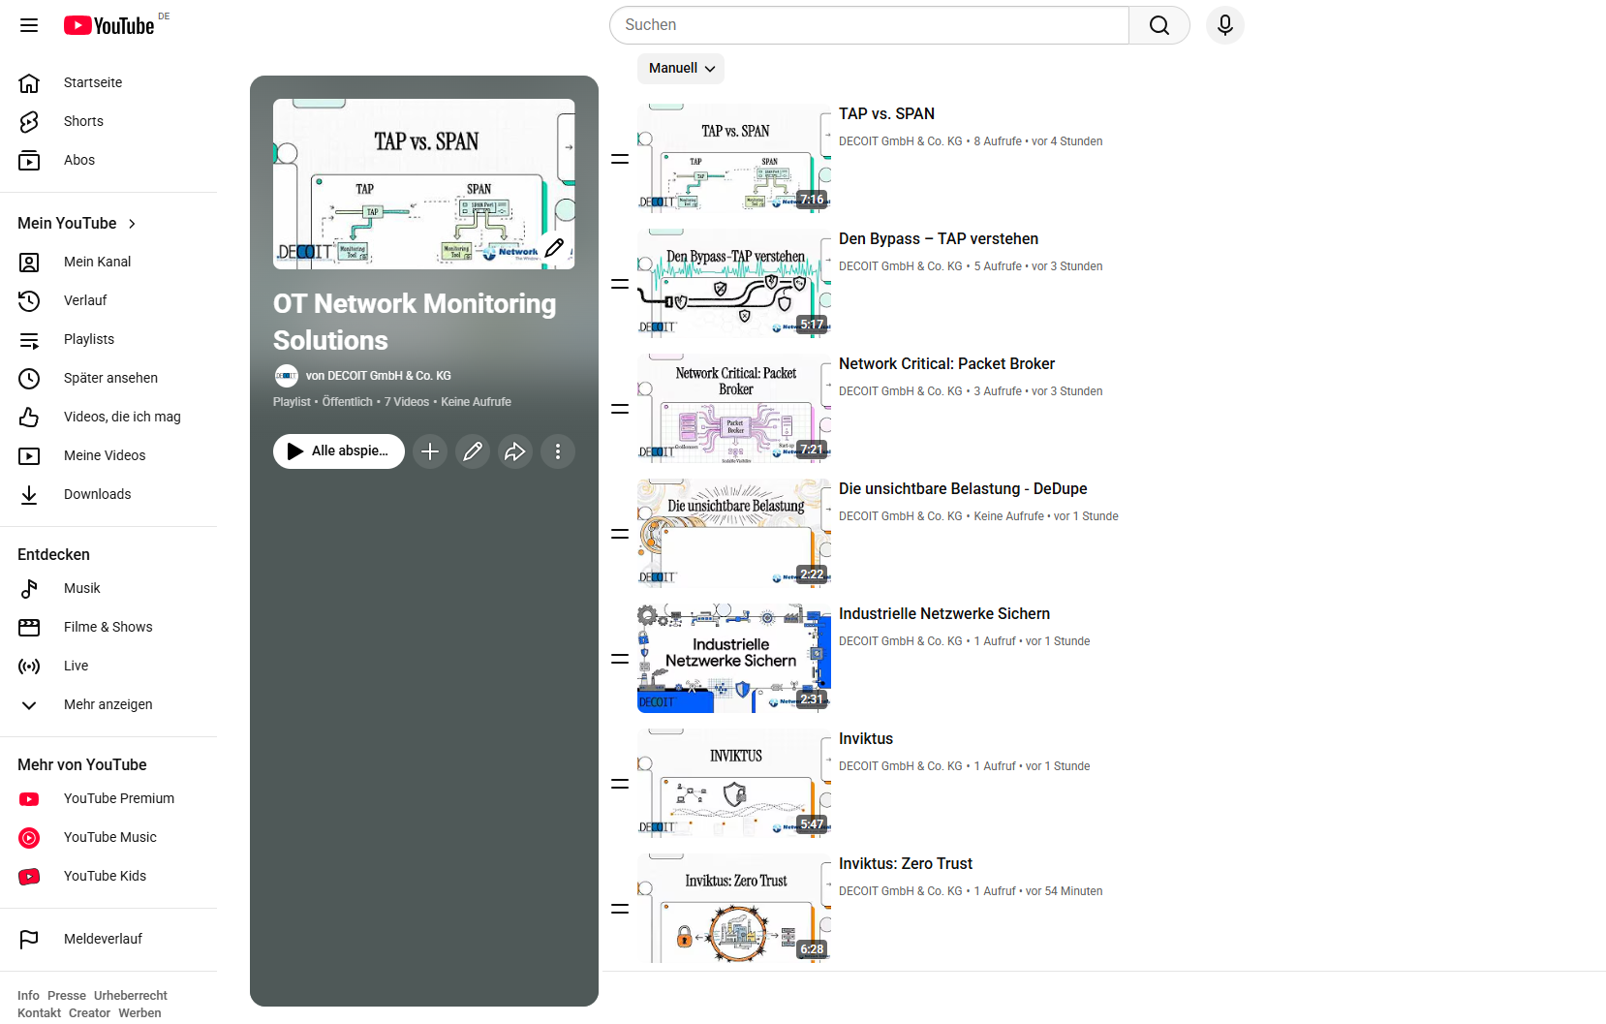The height and width of the screenshot is (1024, 1606).
Task: Open the playlist cover thumbnail
Action: point(423,184)
